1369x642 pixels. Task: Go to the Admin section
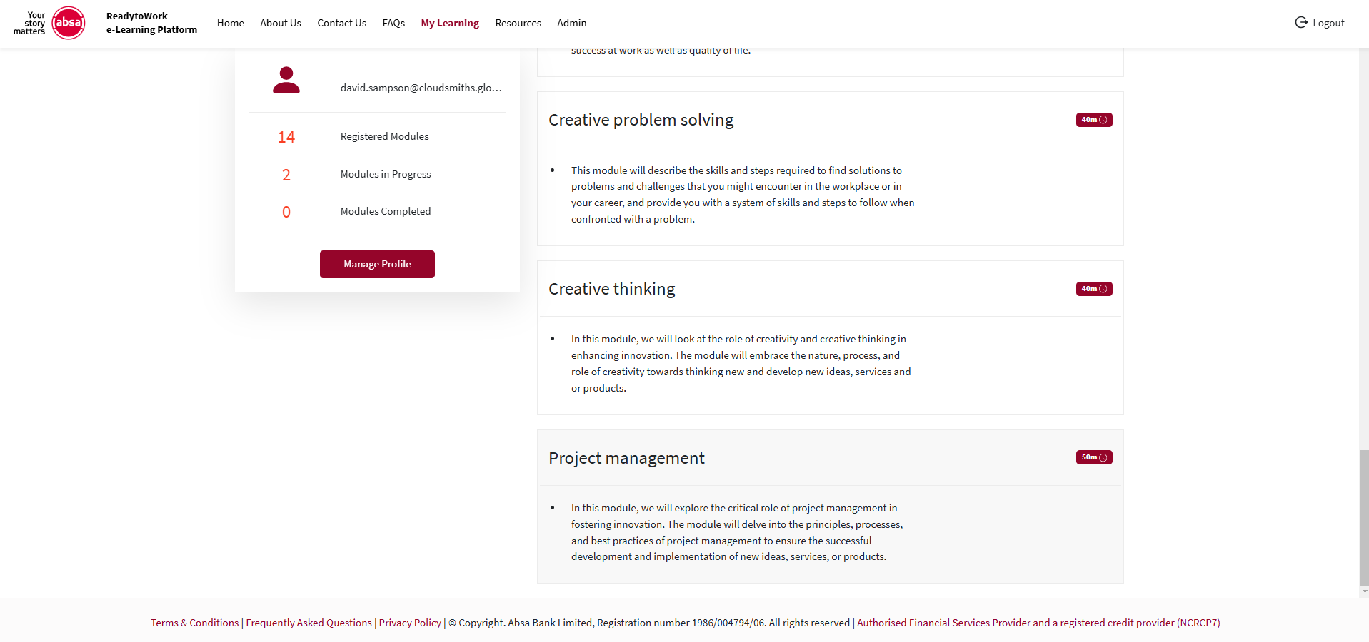click(572, 23)
